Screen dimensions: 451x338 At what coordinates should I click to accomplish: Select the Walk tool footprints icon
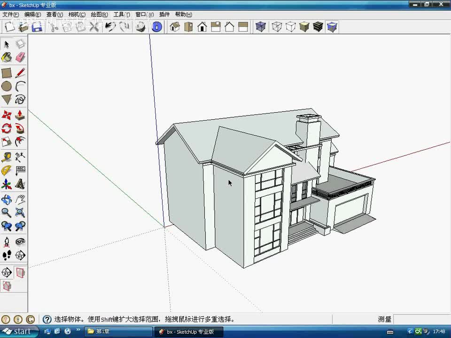pyautogui.click(x=7, y=255)
